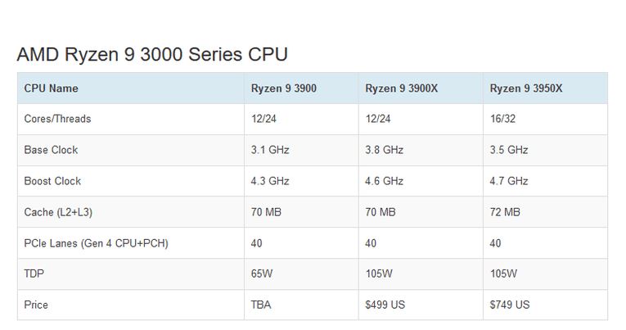Click the 72 MB cache value
The height and width of the screenshot is (330, 626).
tap(505, 212)
